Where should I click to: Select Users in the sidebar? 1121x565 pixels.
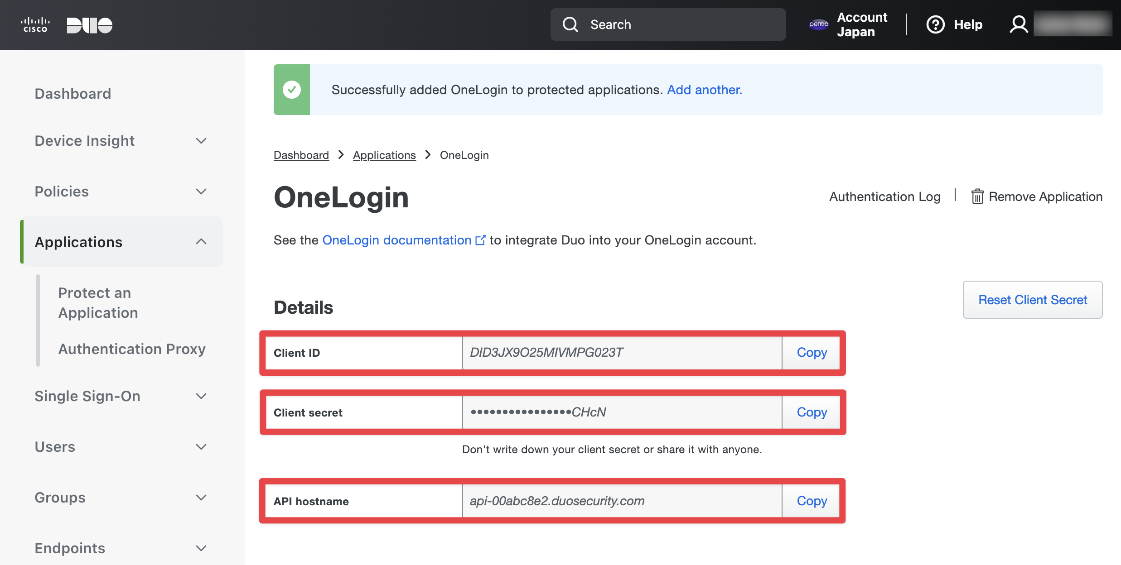pyautogui.click(x=55, y=447)
